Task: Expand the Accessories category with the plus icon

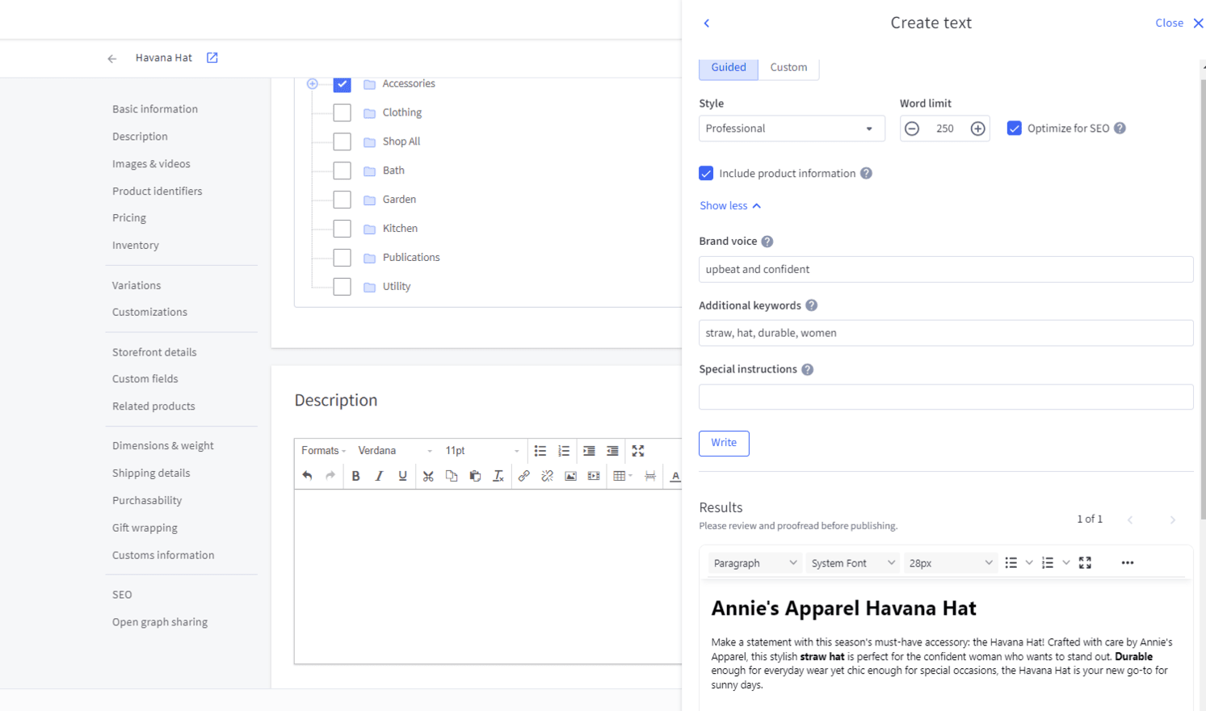Action: pos(313,83)
